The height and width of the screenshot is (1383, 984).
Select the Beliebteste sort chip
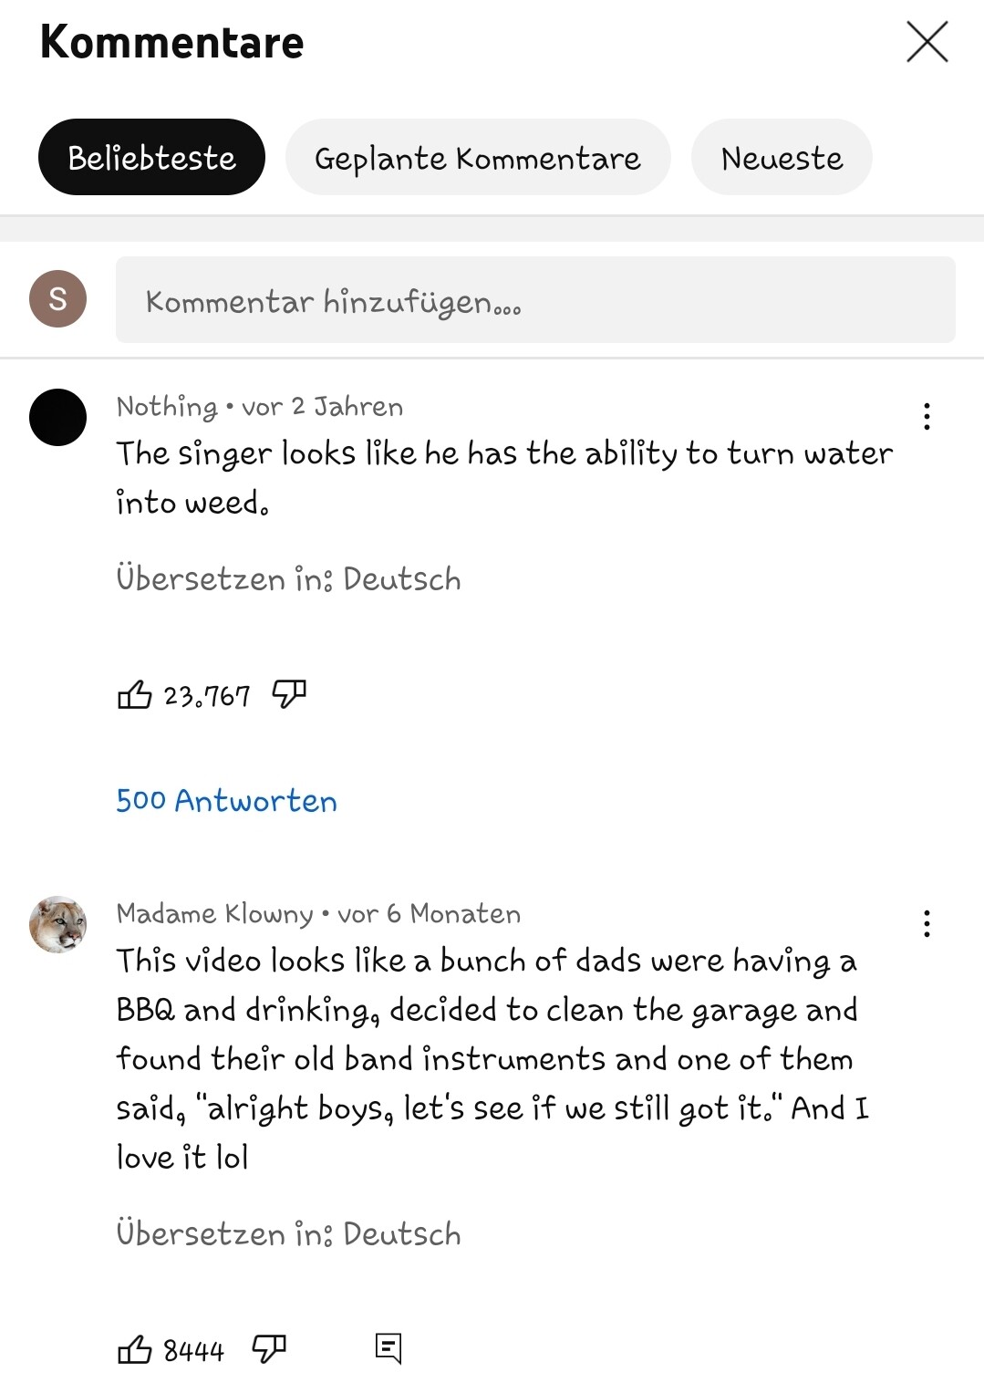point(151,157)
